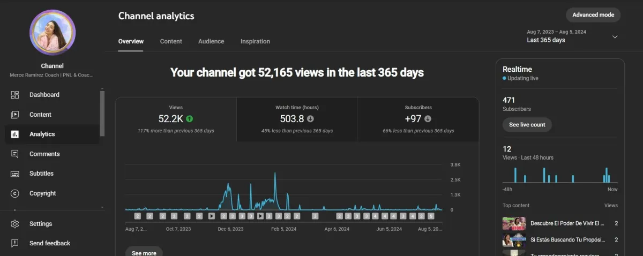Select the Views metric card label
643x256 pixels.
click(176, 108)
